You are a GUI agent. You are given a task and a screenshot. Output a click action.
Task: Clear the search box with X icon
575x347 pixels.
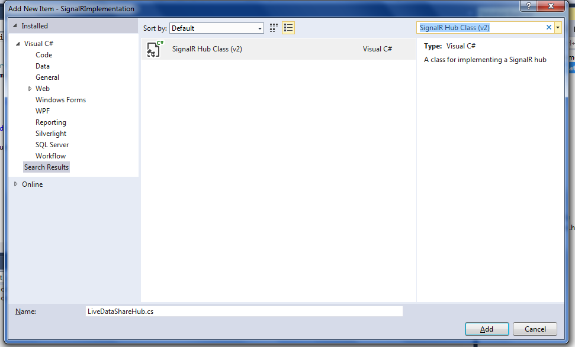point(548,27)
